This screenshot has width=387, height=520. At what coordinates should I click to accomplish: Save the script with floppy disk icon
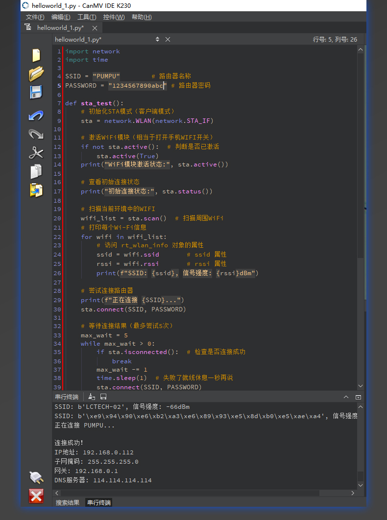pos(36,93)
